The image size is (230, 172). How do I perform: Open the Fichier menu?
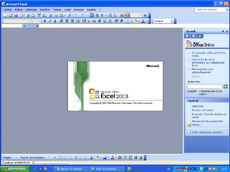pos(8,10)
